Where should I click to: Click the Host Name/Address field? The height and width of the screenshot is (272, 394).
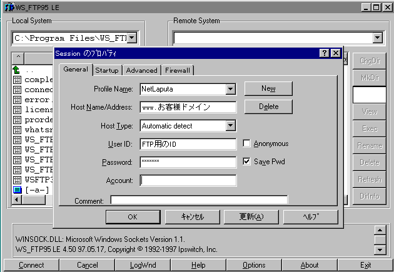coord(188,107)
